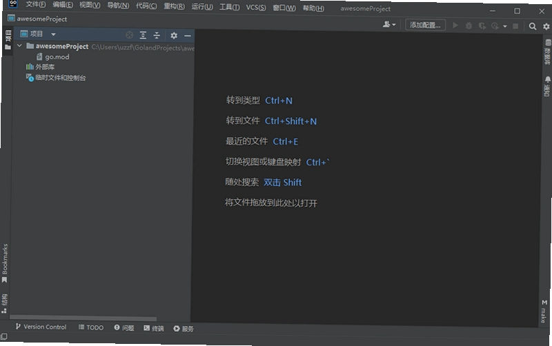Click the project panel horizontal scrollbar
552x346 pixels.
(83, 318)
